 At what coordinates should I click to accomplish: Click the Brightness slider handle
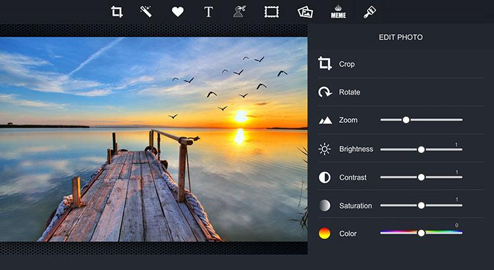click(422, 150)
